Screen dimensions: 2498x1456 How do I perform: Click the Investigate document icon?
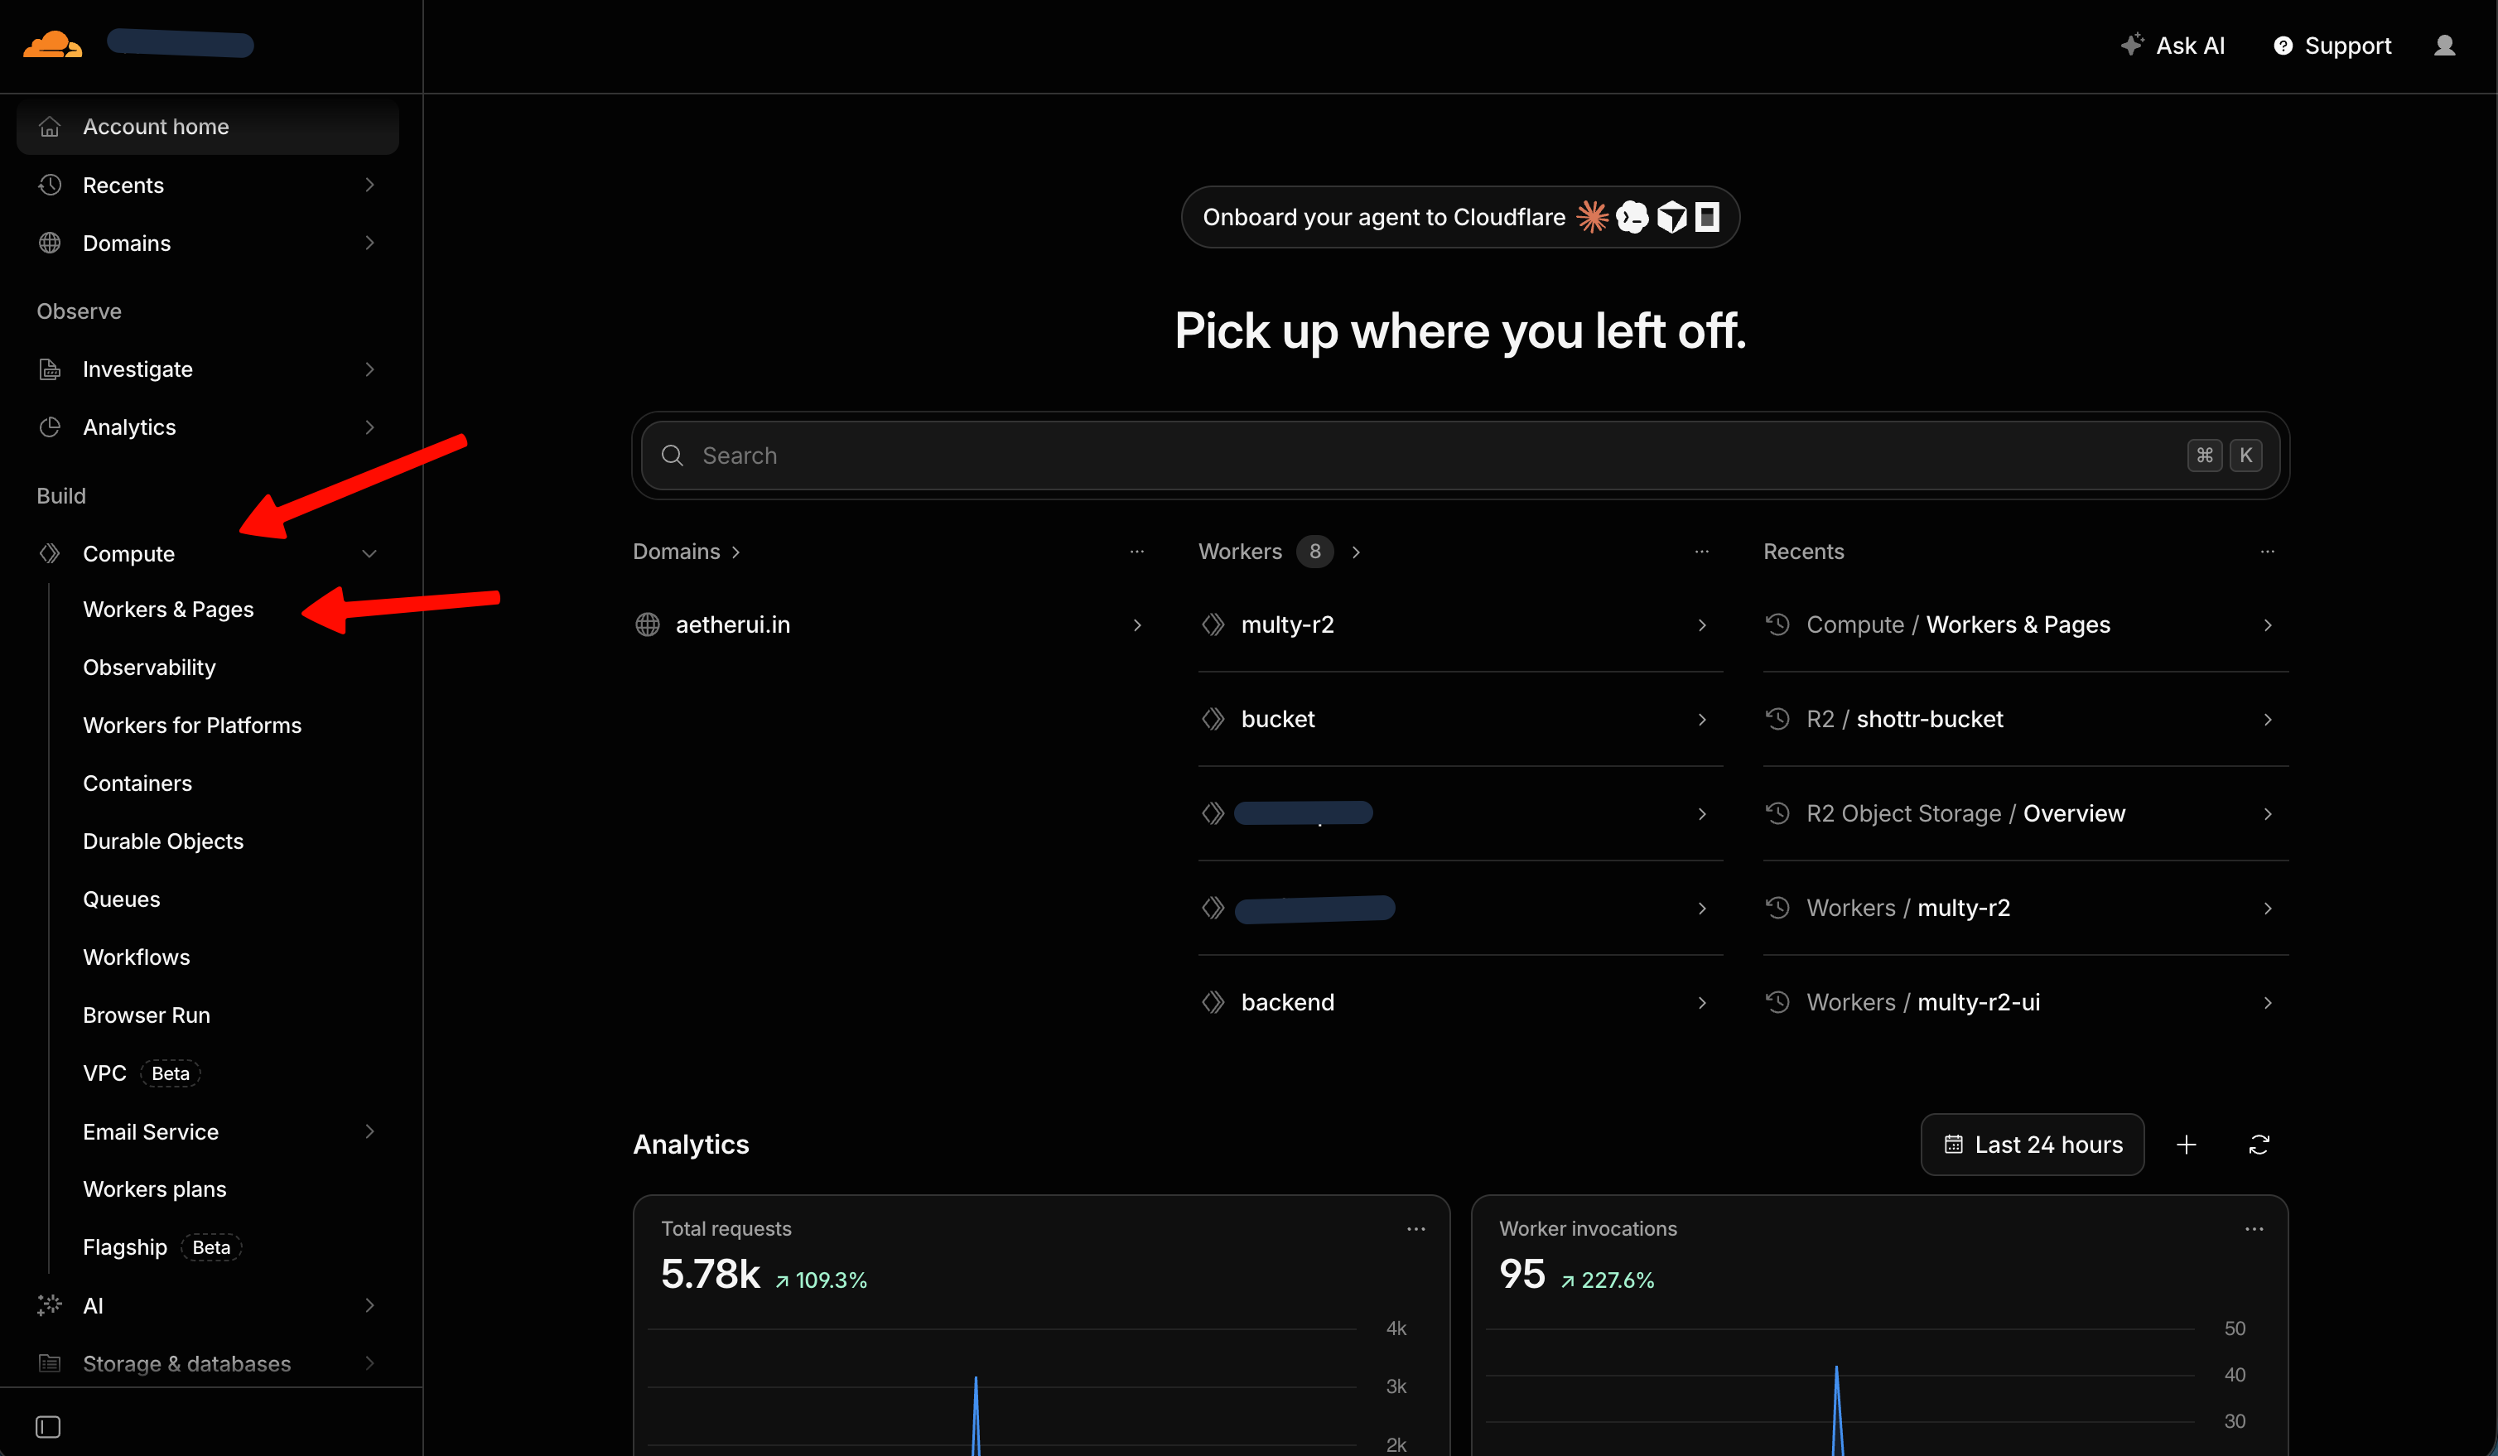50,369
